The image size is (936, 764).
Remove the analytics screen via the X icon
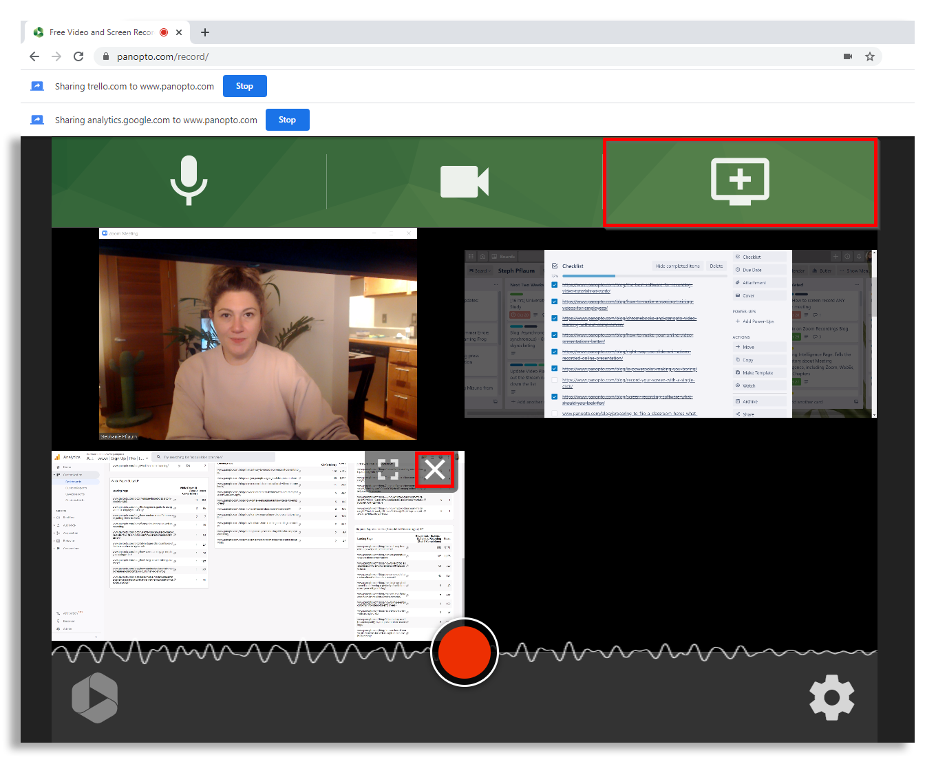[435, 469]
